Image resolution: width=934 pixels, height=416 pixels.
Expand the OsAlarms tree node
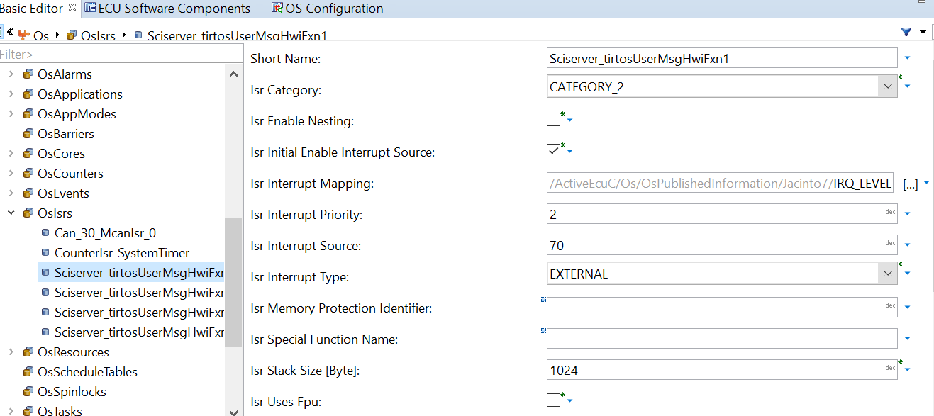coord(11,74)
